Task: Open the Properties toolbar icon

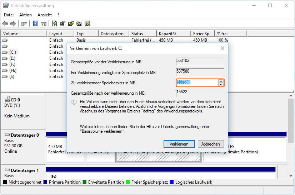Action: tap(62, 23)
